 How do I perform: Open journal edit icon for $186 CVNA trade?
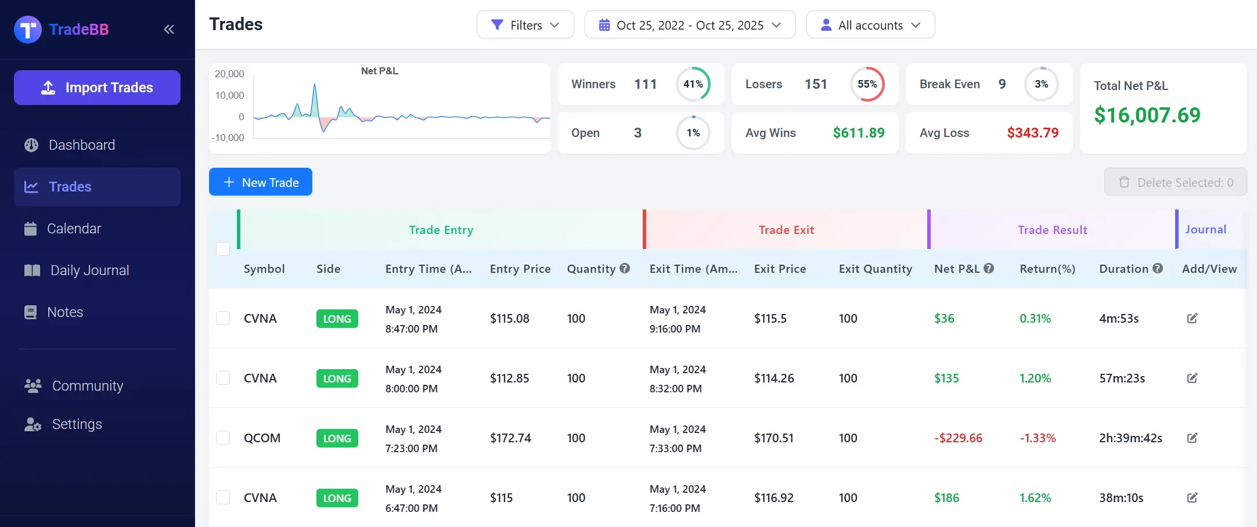point(1192,497)
